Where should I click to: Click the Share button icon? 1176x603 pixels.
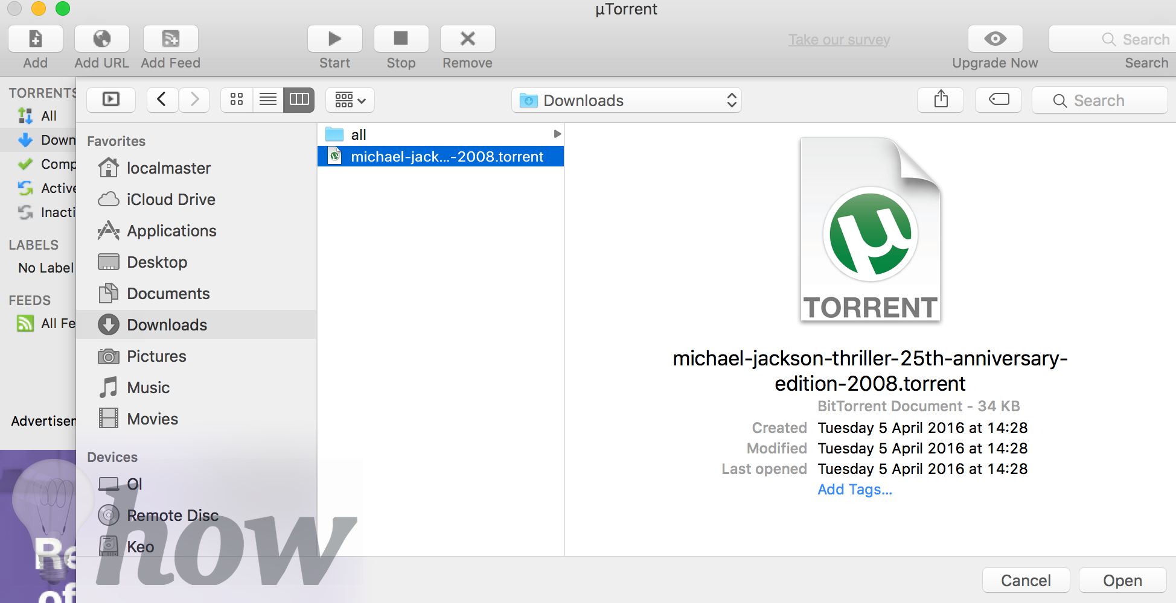[x=941, y=99]
